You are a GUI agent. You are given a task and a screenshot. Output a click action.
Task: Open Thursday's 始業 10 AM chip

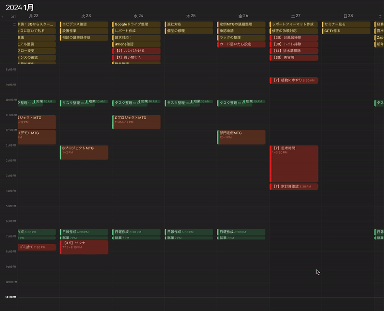[x=202, y=101]
